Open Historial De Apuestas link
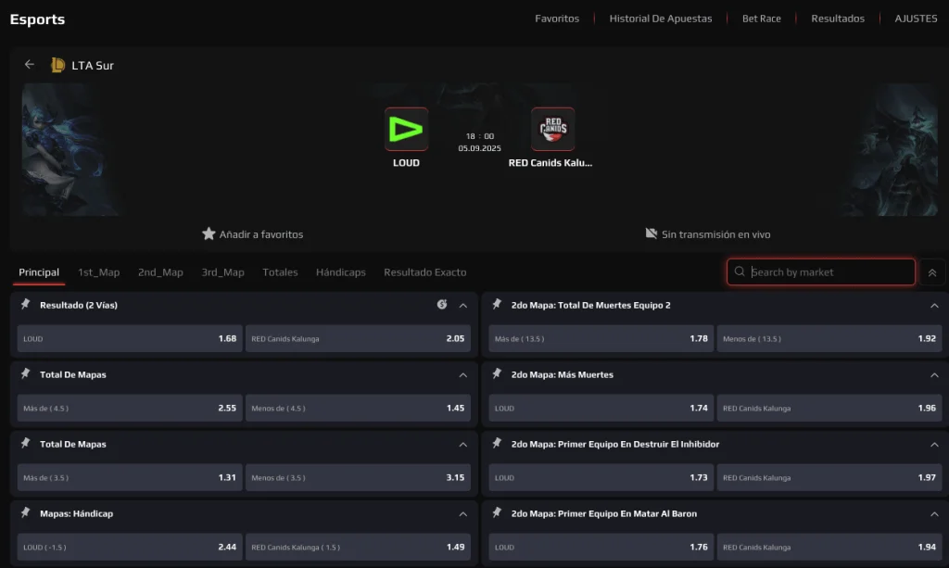The image size is (949, 568). (x=660, y=19)
